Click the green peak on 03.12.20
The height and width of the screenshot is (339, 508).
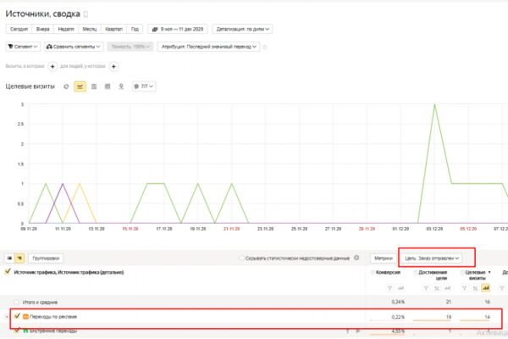pos(434,104)
